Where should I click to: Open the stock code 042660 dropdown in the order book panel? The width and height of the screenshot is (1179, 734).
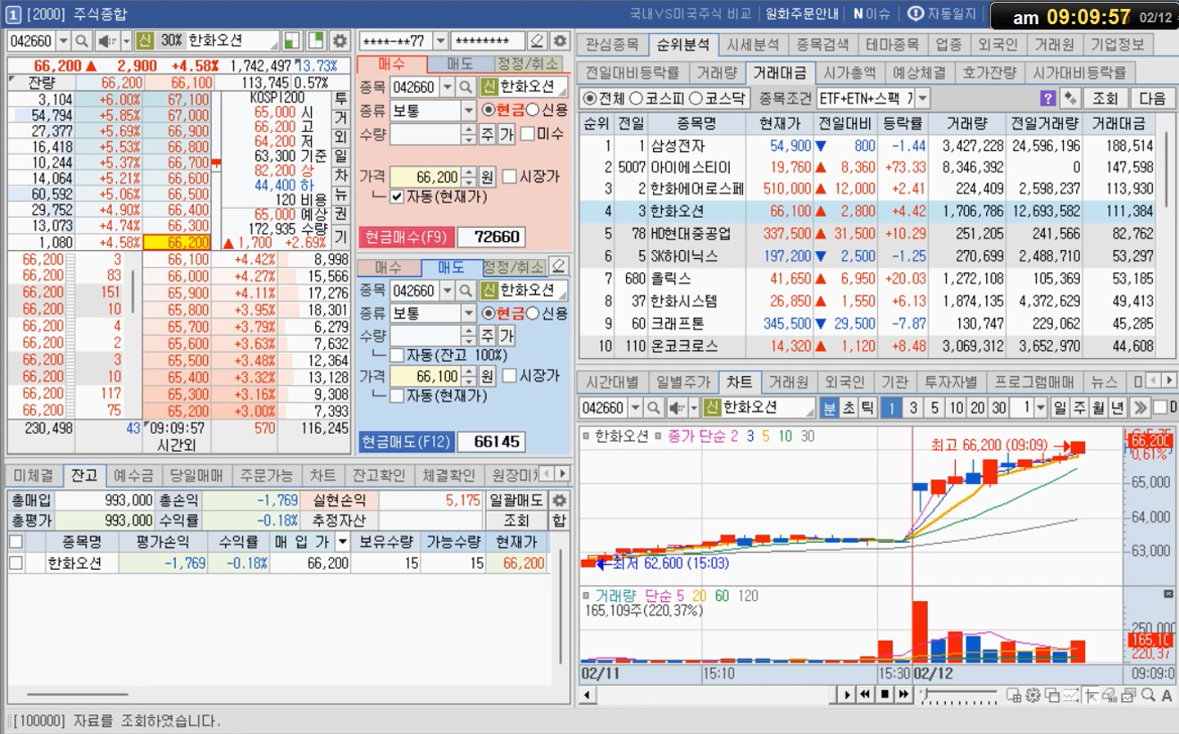click(x=63, y=41)
